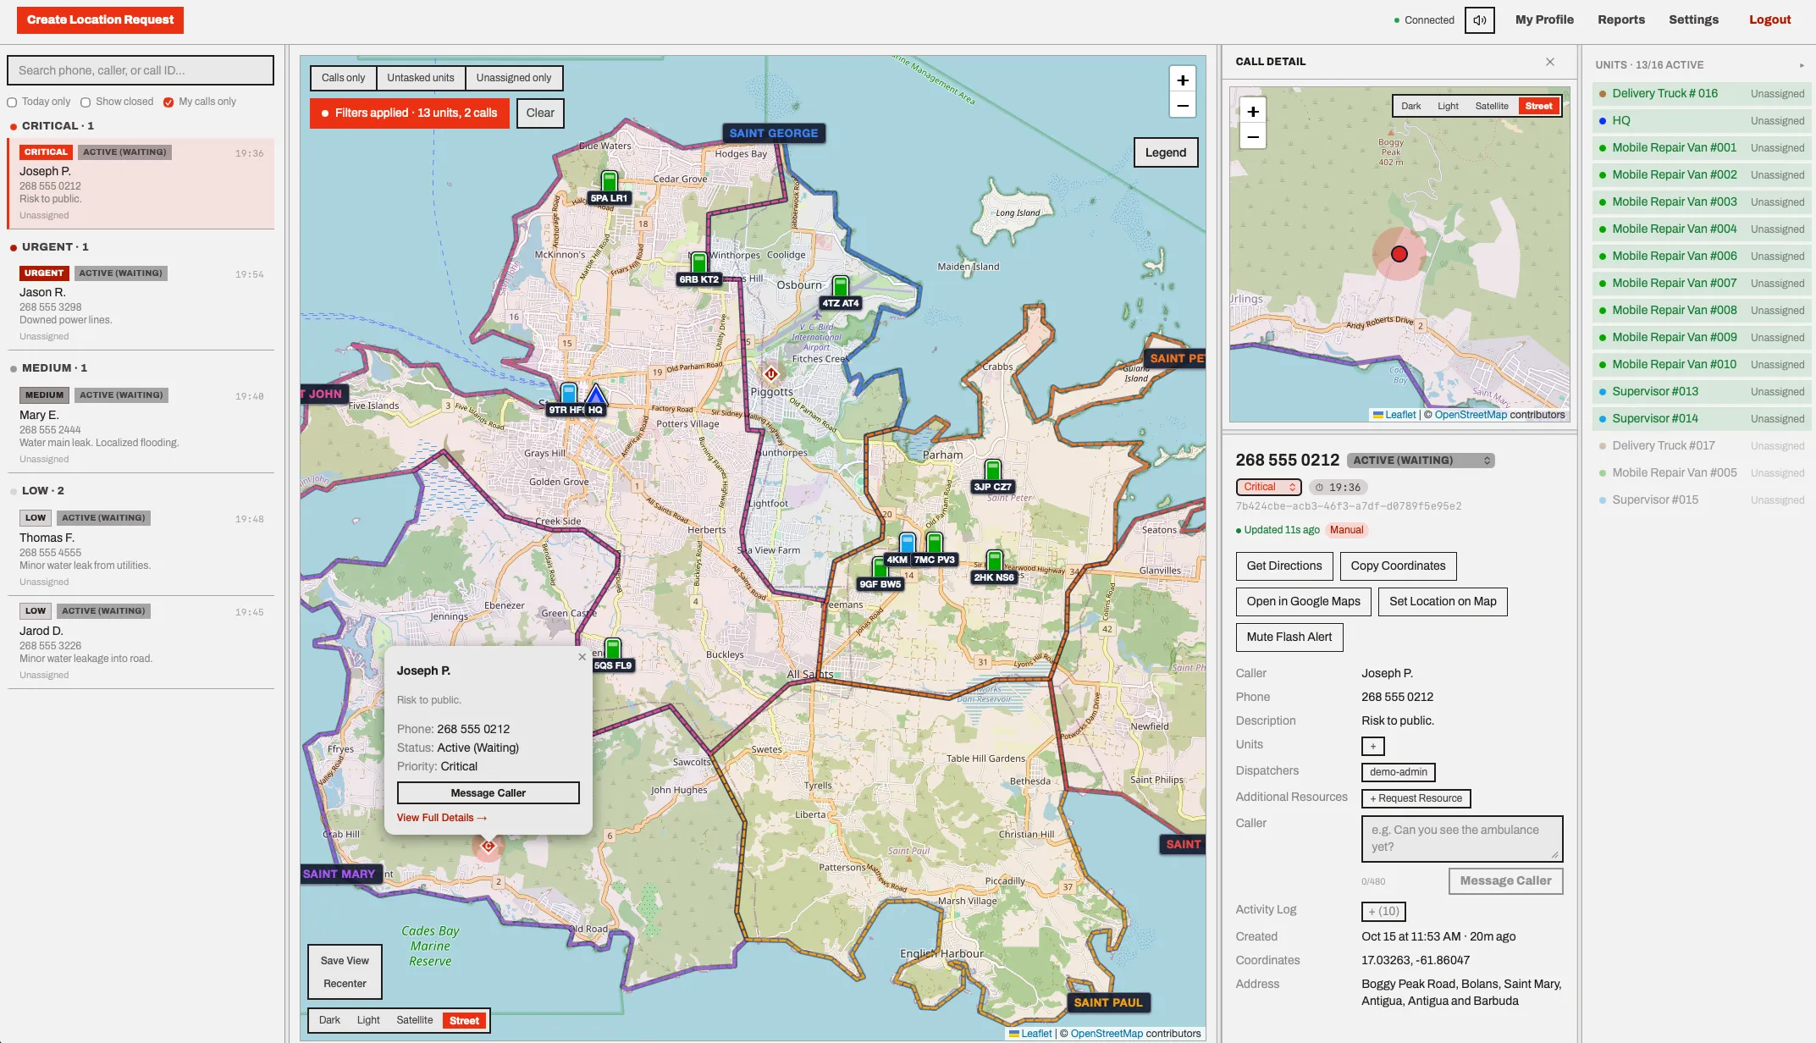Switch main map to Dark style
Screen dimensions: 1816x1043
coord(329,1020)
